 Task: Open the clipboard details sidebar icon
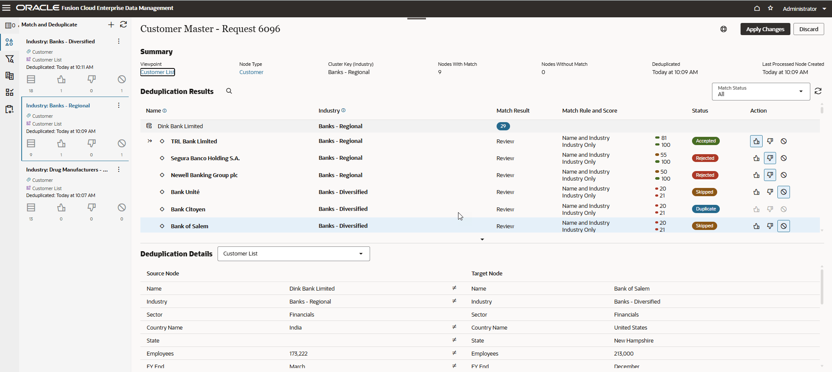[10, 109]
